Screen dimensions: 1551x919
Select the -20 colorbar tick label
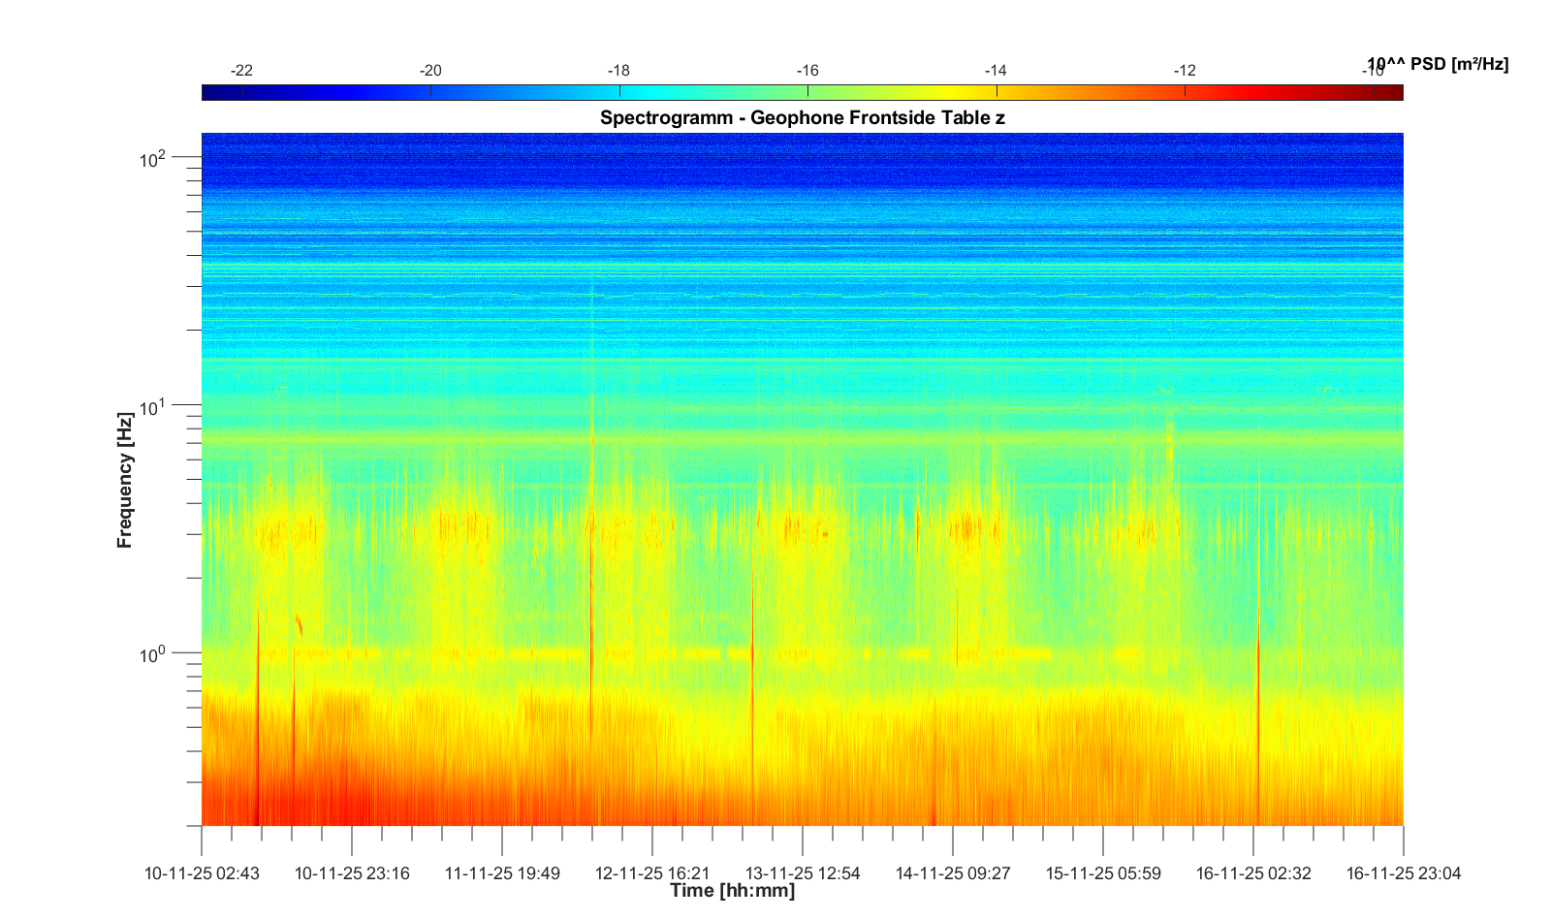[x=430, y=71]
